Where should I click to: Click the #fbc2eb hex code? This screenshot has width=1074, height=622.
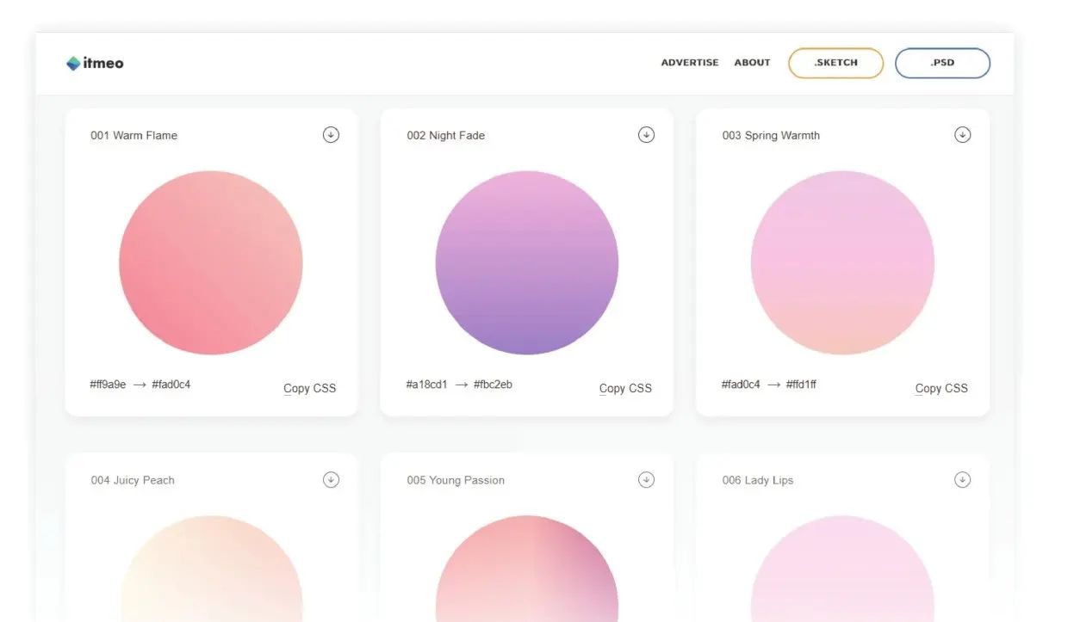[x=494, y=385]
